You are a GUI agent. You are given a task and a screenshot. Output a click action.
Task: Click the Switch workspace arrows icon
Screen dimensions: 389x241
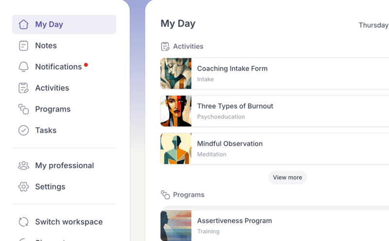click(23, 222)
